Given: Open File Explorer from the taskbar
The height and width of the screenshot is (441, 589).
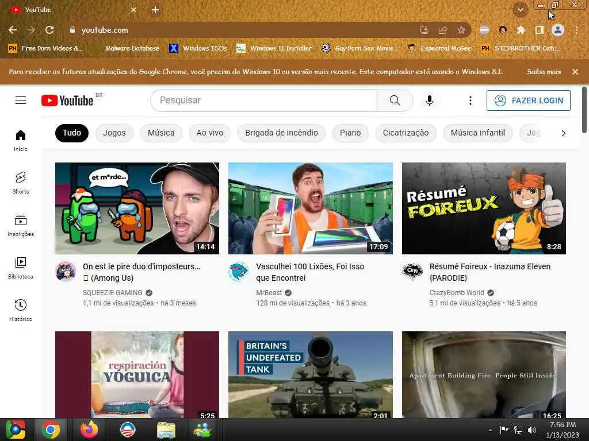Looking at the screenshot, I should click(x=166, y=430).
